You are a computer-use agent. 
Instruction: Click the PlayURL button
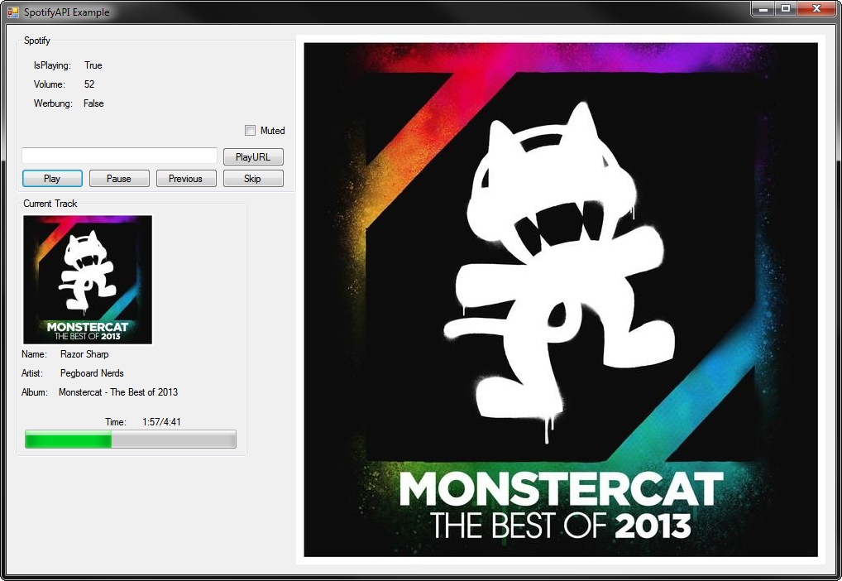[x=253, y=157]
